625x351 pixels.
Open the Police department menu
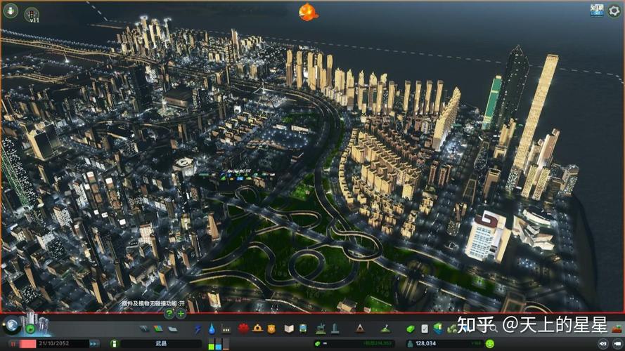point(271,329)
